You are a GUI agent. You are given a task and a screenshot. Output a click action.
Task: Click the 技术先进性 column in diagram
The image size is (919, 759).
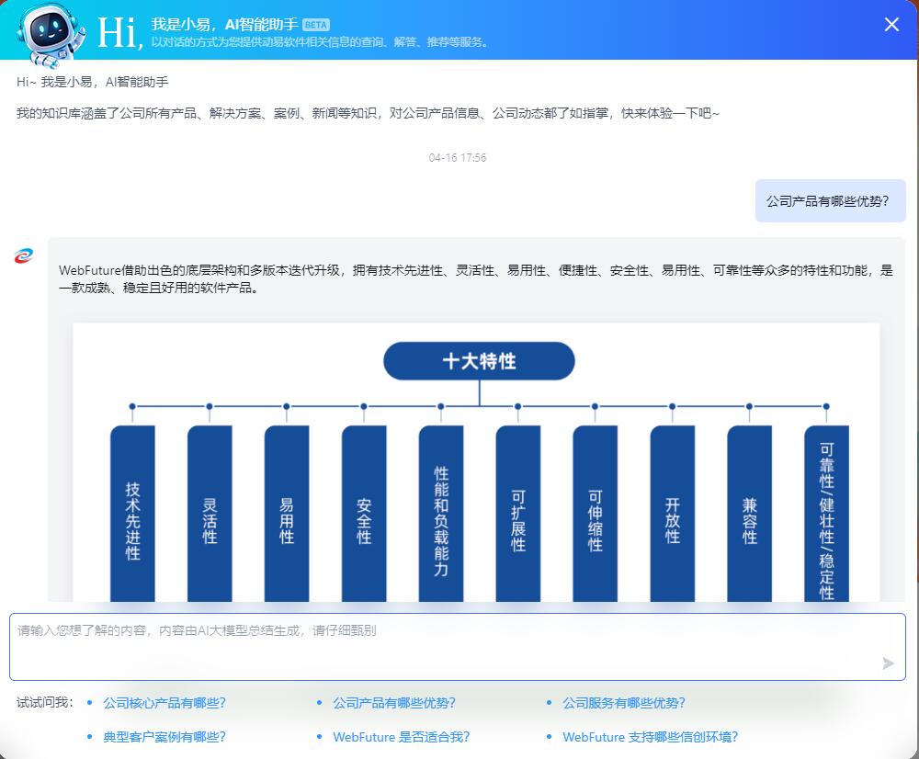[132, 515]
